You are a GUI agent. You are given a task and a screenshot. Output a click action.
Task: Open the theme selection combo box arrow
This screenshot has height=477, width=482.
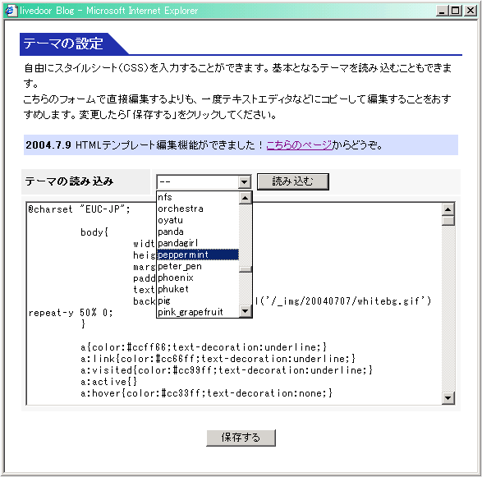(245, 182)
